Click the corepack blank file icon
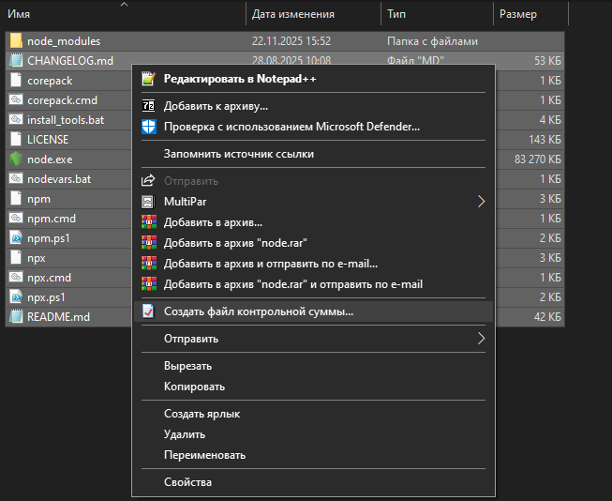This screenshot has width=612, height=501. (x=16, y=80)
